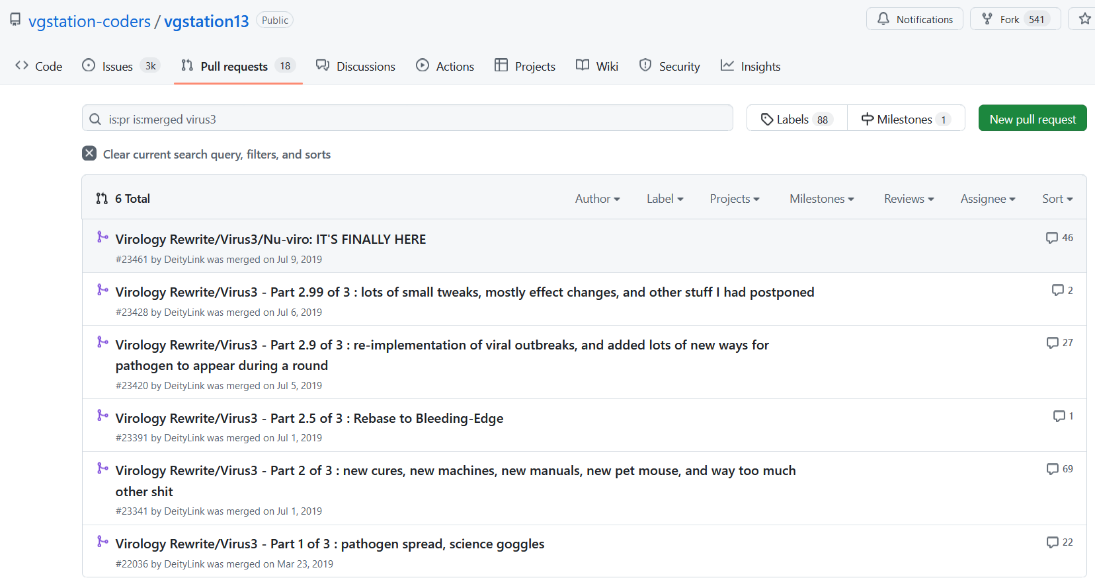Click the merged icon for PR #23428
Viewport: 1095px width, 586px height.
(x=102, y=289)
